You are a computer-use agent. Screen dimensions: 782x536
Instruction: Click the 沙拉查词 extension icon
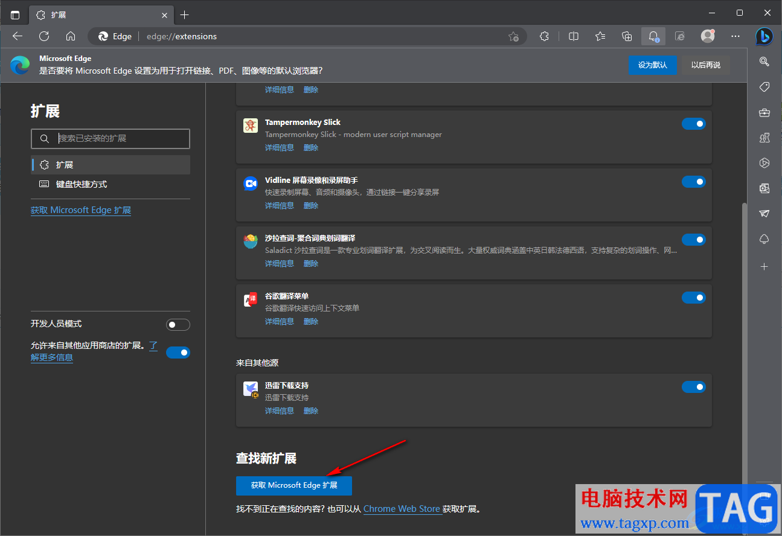click(251, 241)
